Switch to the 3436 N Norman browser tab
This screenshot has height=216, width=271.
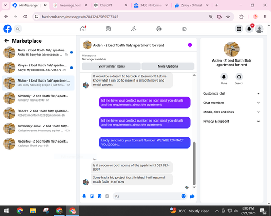(x=151, y=5)
